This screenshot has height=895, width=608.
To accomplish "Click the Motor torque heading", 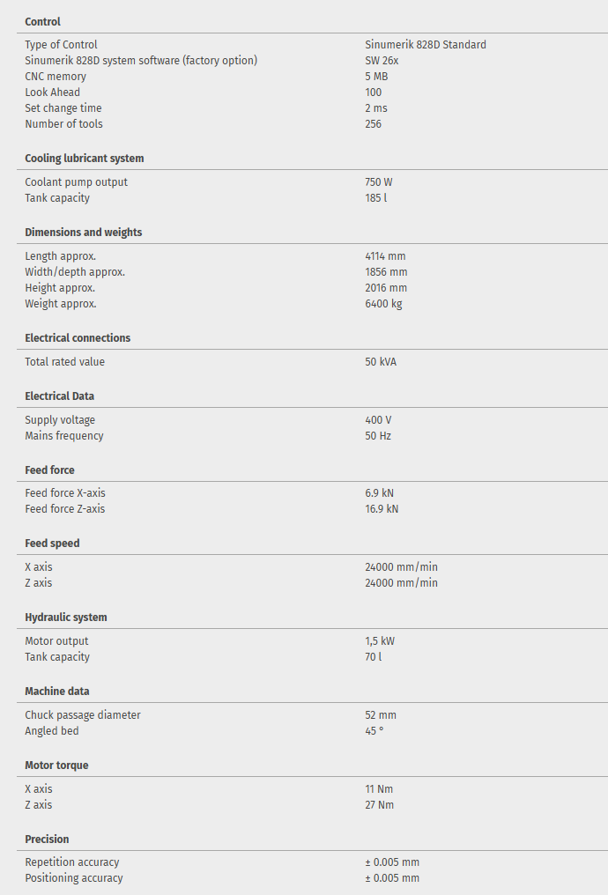I will (56, 766).
